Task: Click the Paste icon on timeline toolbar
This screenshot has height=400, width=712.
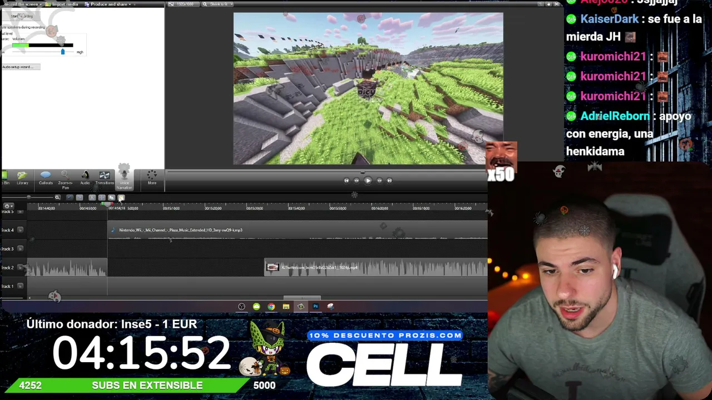Action: (121, 197)
